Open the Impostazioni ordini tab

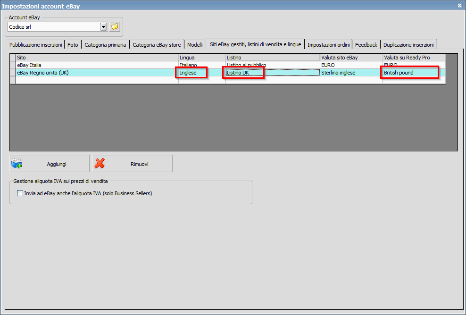pos(328,45)
